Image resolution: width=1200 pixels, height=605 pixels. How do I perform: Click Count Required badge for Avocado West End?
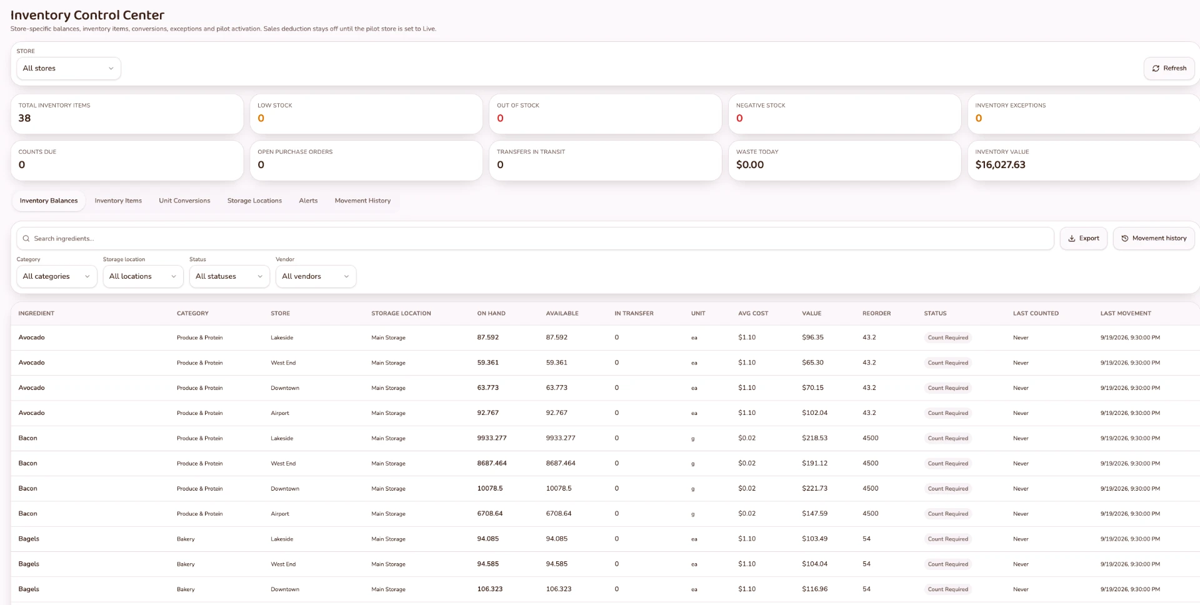point(947,363)
